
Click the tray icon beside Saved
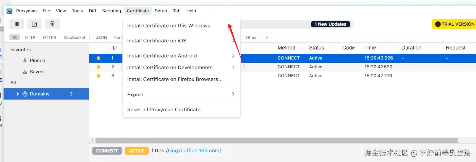(25, 72)
